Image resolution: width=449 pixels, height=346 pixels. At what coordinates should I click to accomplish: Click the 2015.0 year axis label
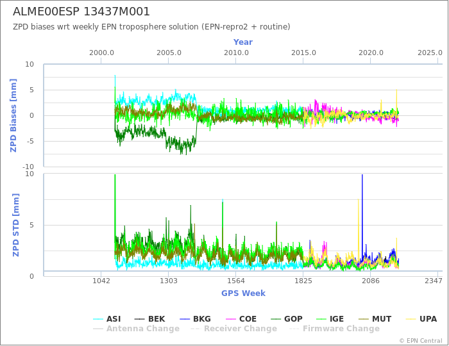[x=303, y=53]
